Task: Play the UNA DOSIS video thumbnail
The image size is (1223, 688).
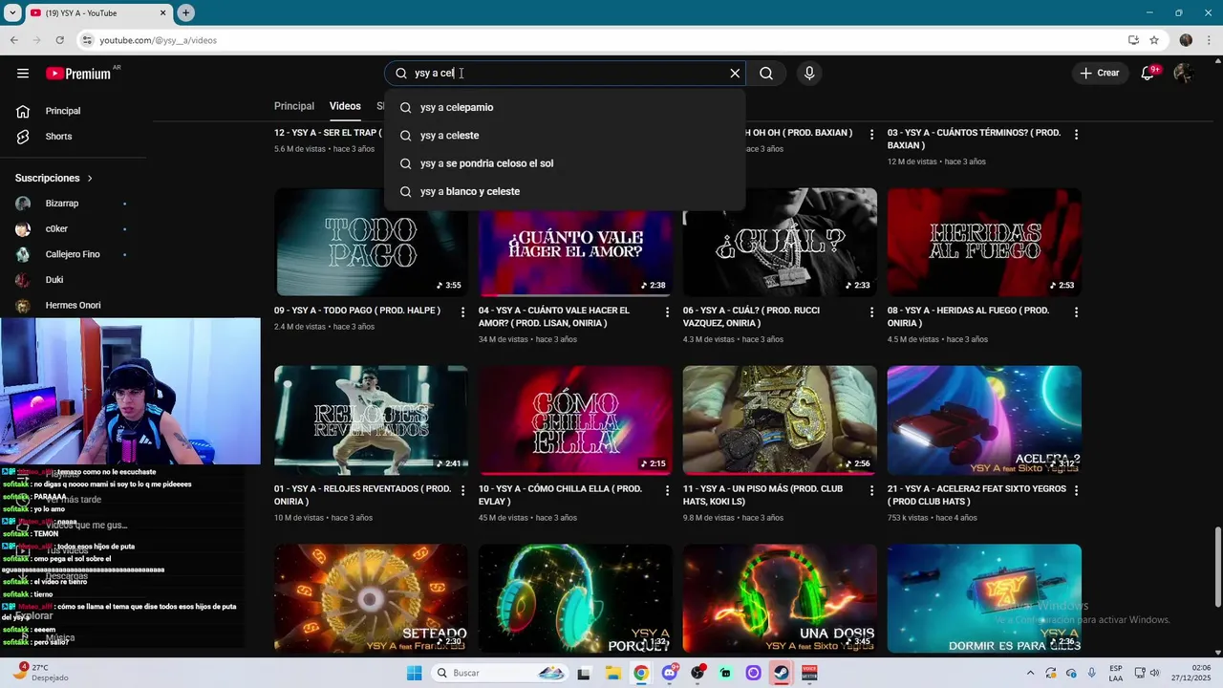Action: point(780,598)
